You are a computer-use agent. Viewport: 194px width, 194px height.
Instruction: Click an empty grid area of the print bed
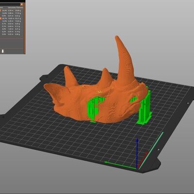tap(65, 137)
